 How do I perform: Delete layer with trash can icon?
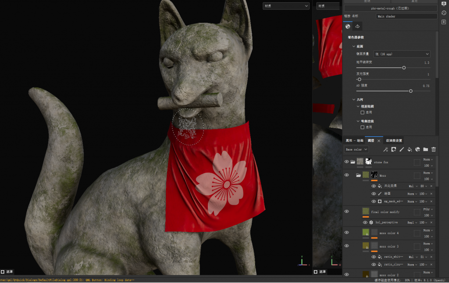(x=434, y=149)
